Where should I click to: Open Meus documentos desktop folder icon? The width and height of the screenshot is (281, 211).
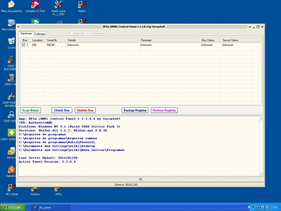[11, 6]
